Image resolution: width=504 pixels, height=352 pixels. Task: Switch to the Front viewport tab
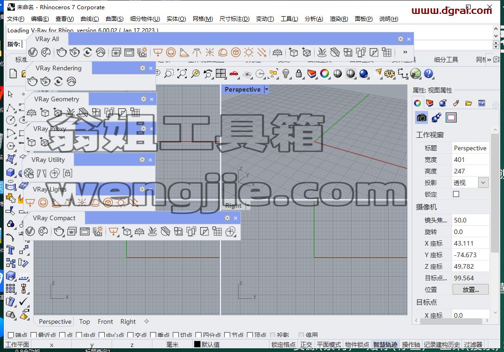[x=106, y=321]
